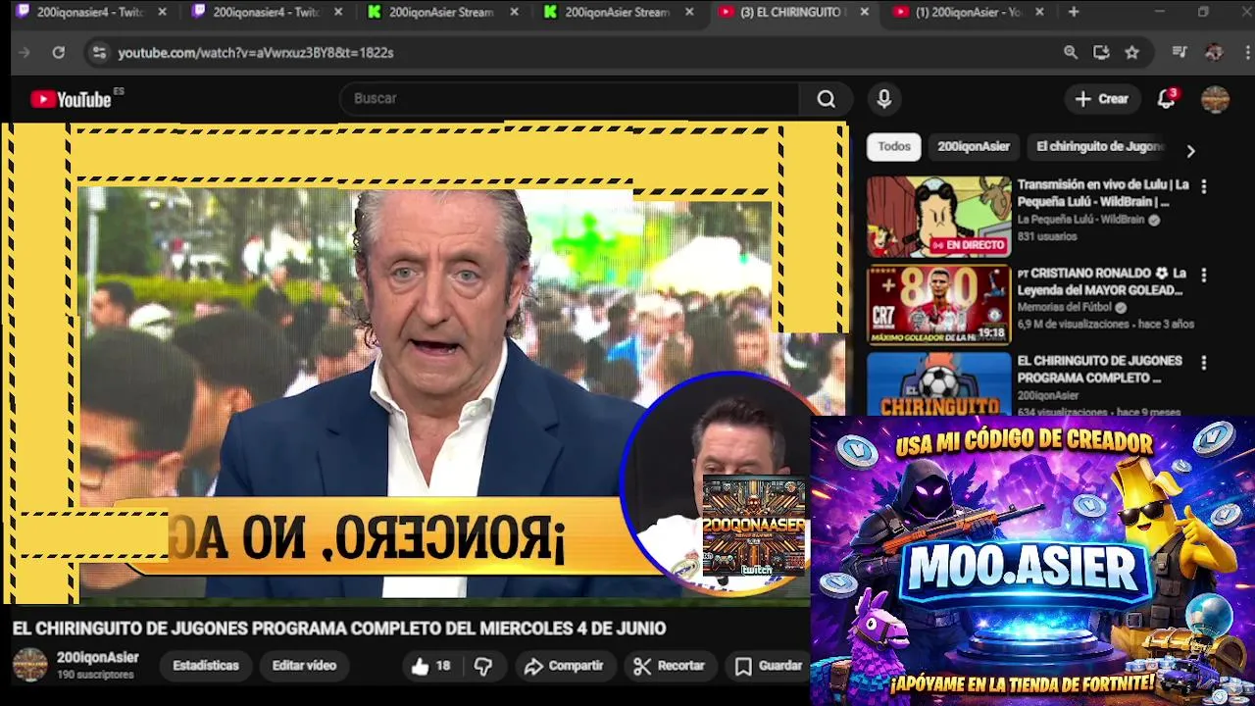Go to the YouTube home logo
This screenshot has width=1255, height=706.
click(71, 99)
